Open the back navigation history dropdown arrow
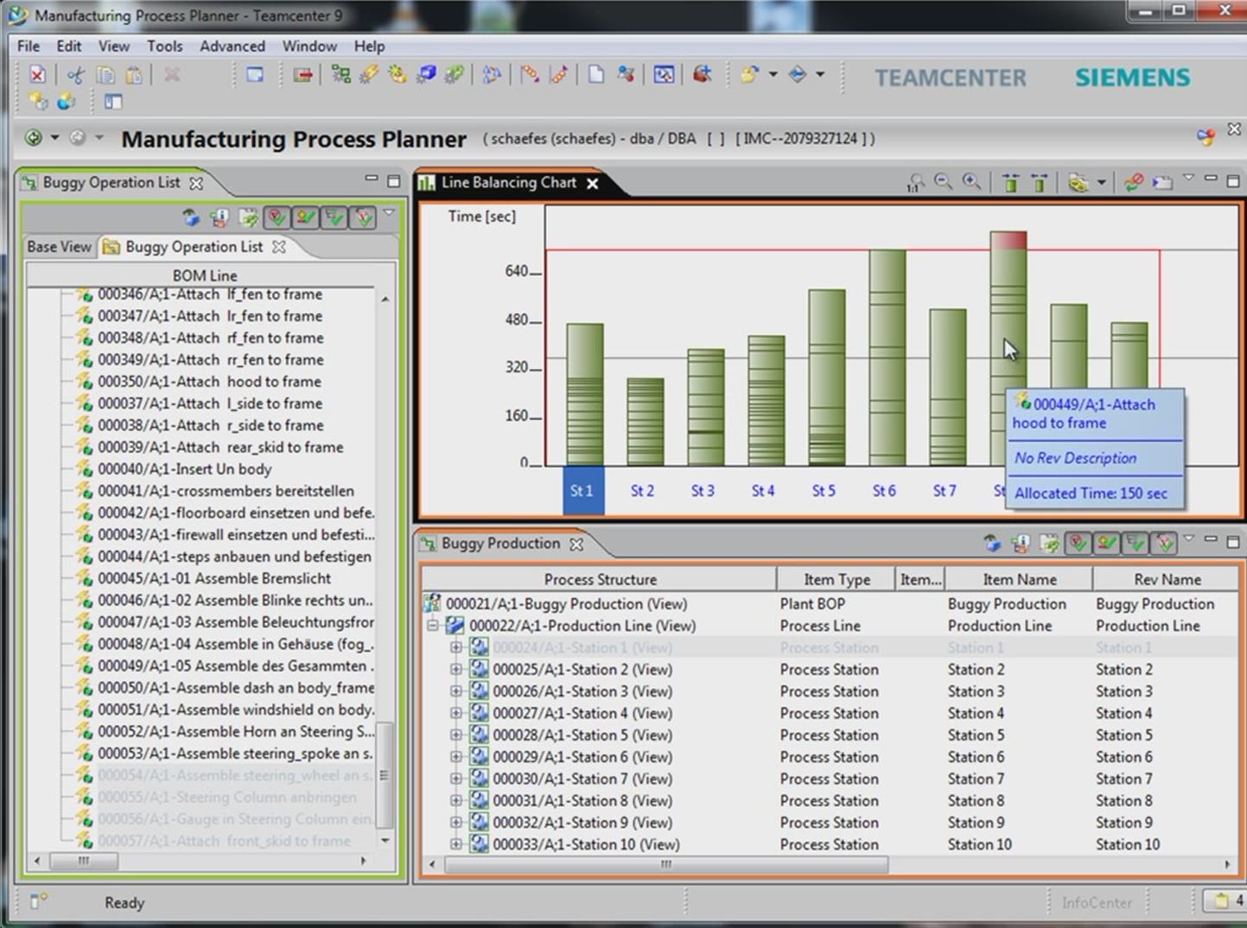The height and width of the screenshot is (928, 1247). pos(54,137)
